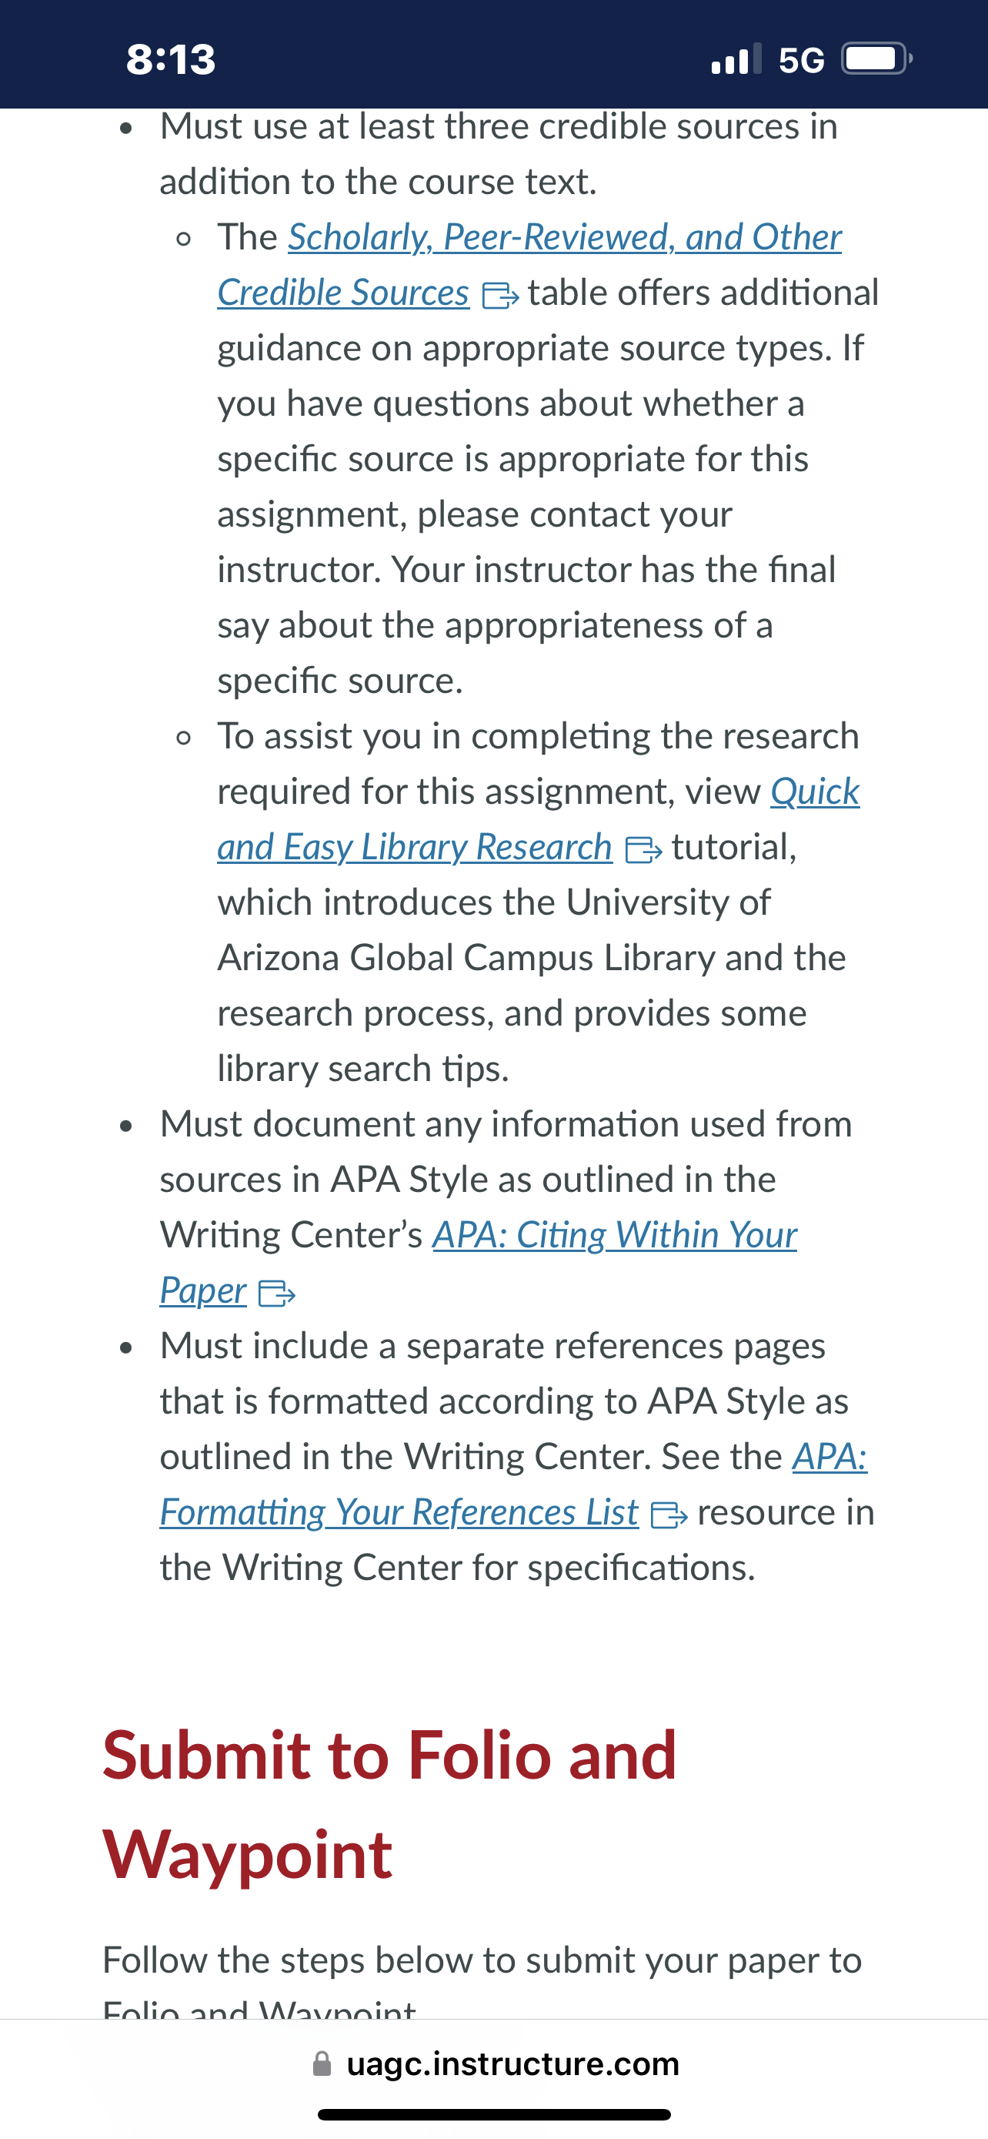Tap external link icon after References List
Image resolution: width=988 pixels, height=2139 pixels.
point(669,1515)
